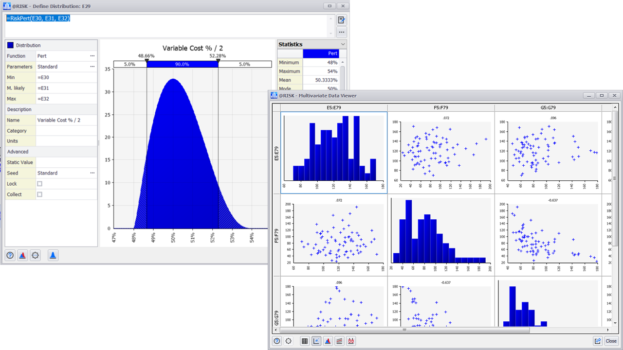The image size is (623, 350).
Task: Click the Close button in Multivariate Data Viewer
Action: [611, 341]
